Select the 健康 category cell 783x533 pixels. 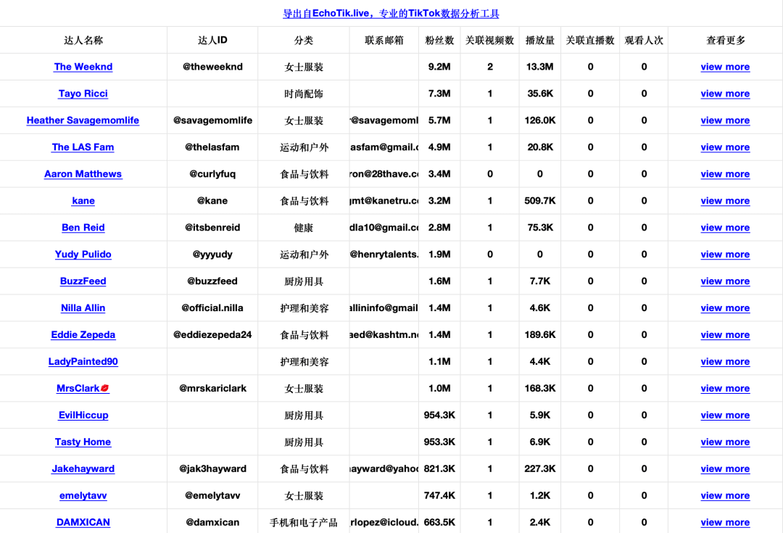[304, 227]
